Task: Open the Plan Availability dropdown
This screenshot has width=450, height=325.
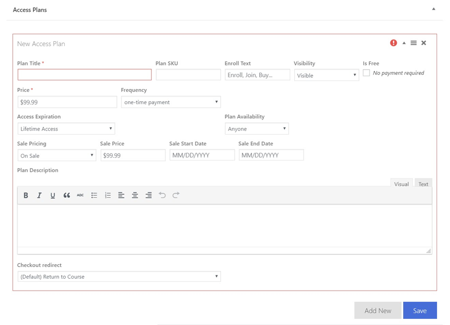Action: pyautogui.click(x=257, y=129)
